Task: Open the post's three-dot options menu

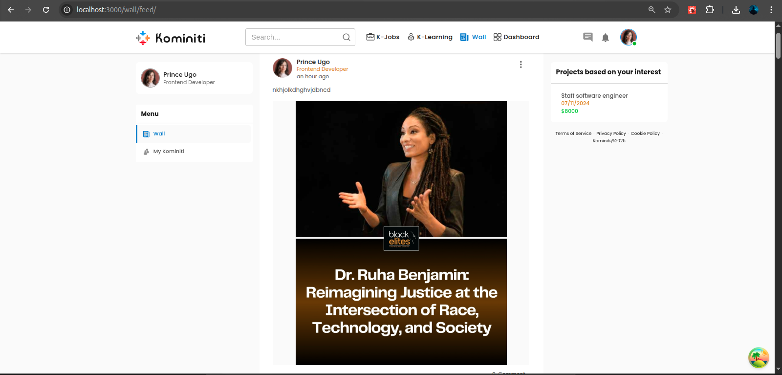Action: coord(521,65)
